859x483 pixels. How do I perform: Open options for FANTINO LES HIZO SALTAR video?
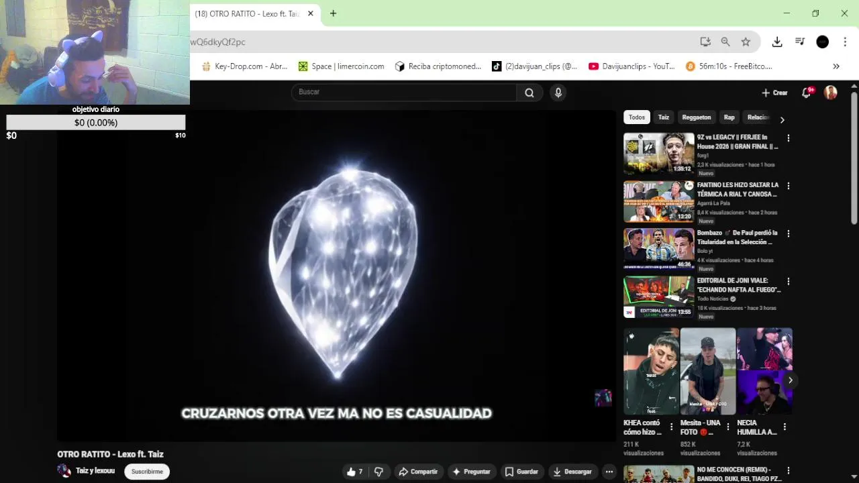coord(789,186)
